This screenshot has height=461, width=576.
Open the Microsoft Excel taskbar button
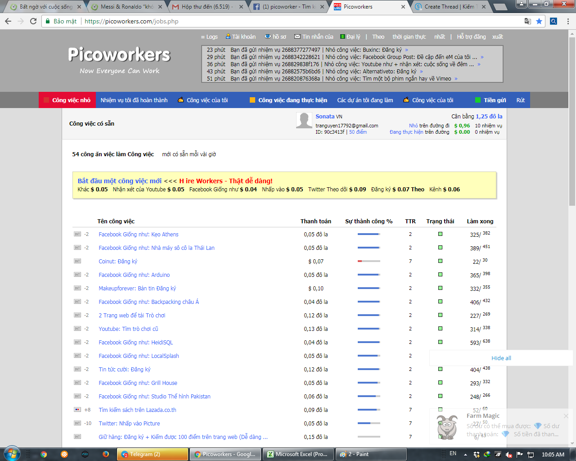pos(299,454)
